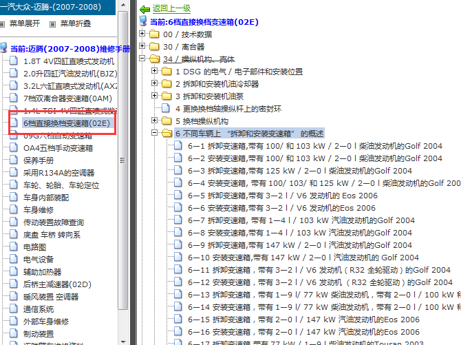Open 电气设备 manual
The image size is (461, 345).
pos(39,260)
